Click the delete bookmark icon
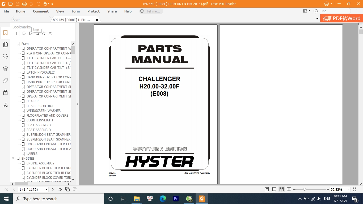This screenshot has width=363, height=204. click(x=24, y=33)
